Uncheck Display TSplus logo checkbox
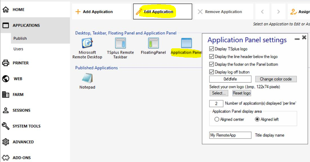 pyautogui.click(x=212, y=49)
